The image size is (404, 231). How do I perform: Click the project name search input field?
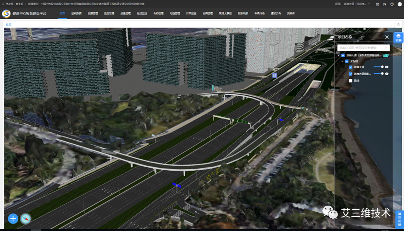pyautogui.click(x=363, y=48)
